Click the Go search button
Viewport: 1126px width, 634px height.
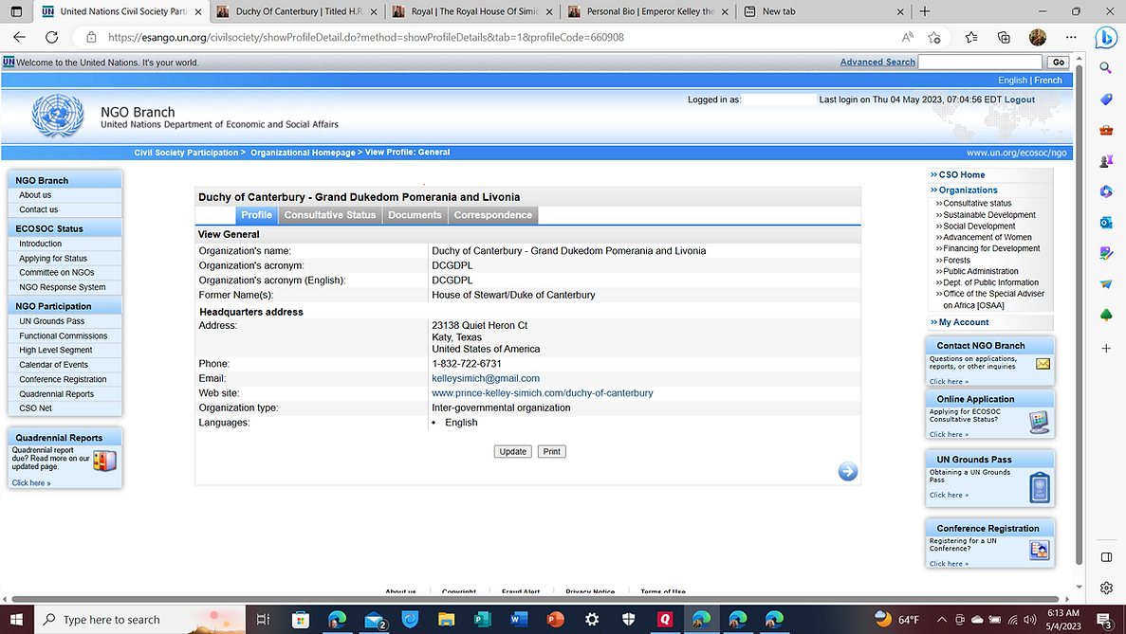pyautogui.click(x=1058, y=63)
